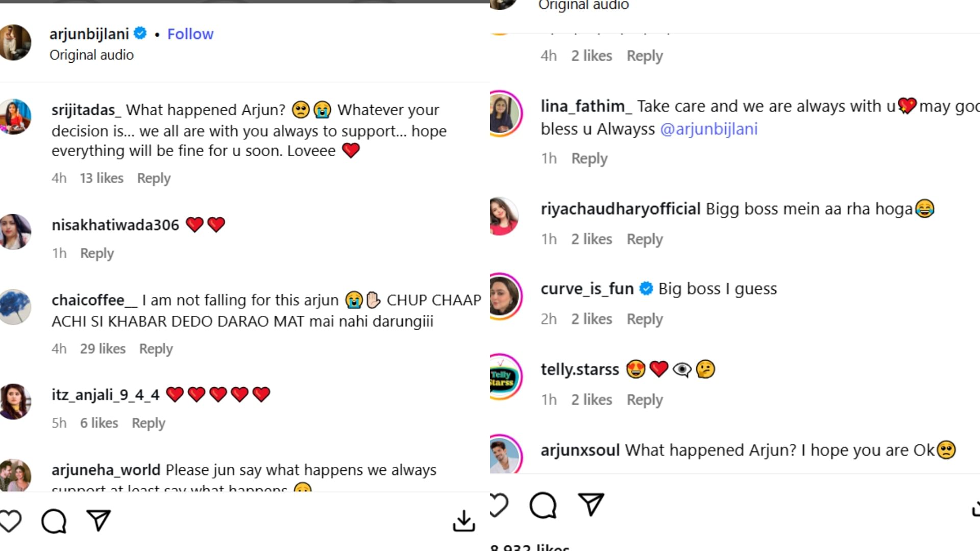
Task: Reply to srijitadas_ comment
Action: (154, 178)
